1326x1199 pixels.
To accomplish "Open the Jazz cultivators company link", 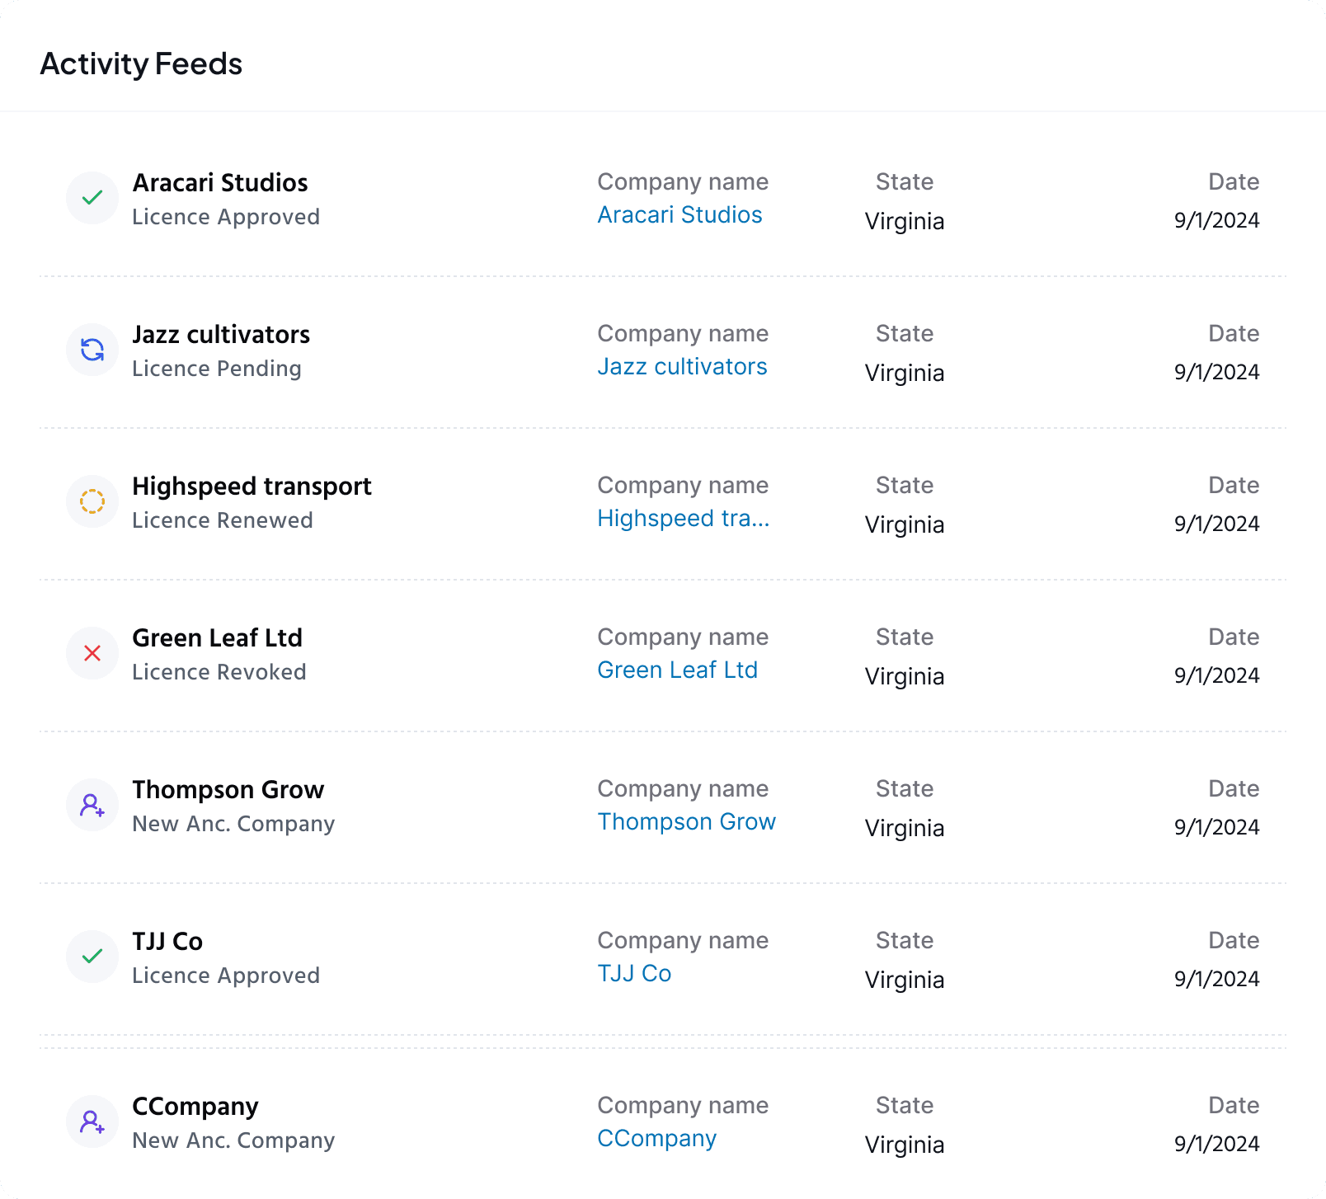I will pyautogui.click(x=682, y=367).
